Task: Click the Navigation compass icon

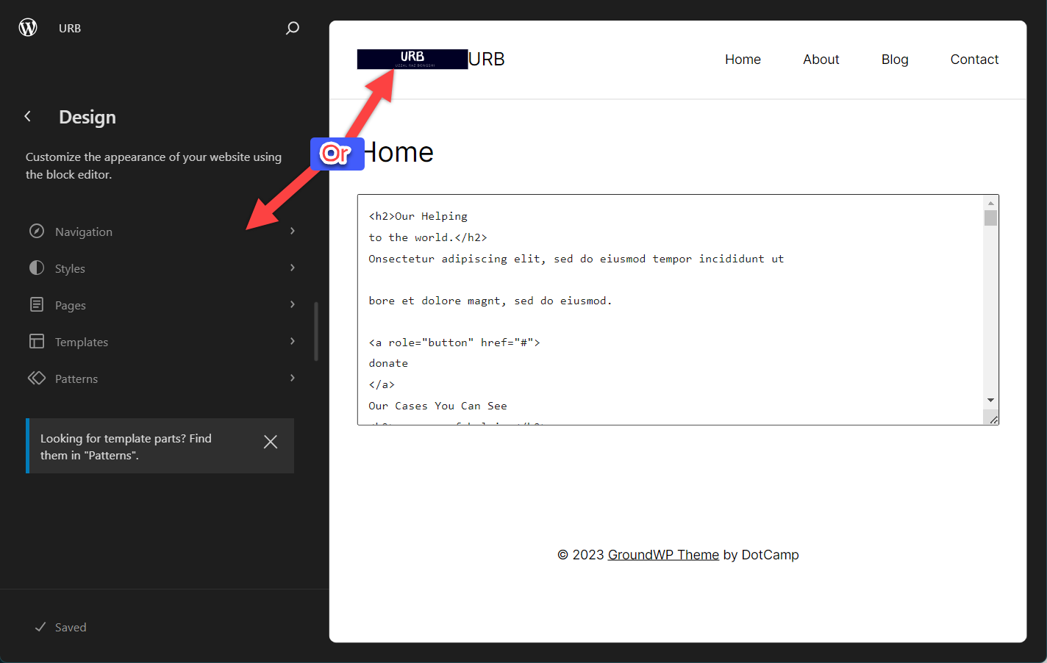Action: [x=37, y=232]
